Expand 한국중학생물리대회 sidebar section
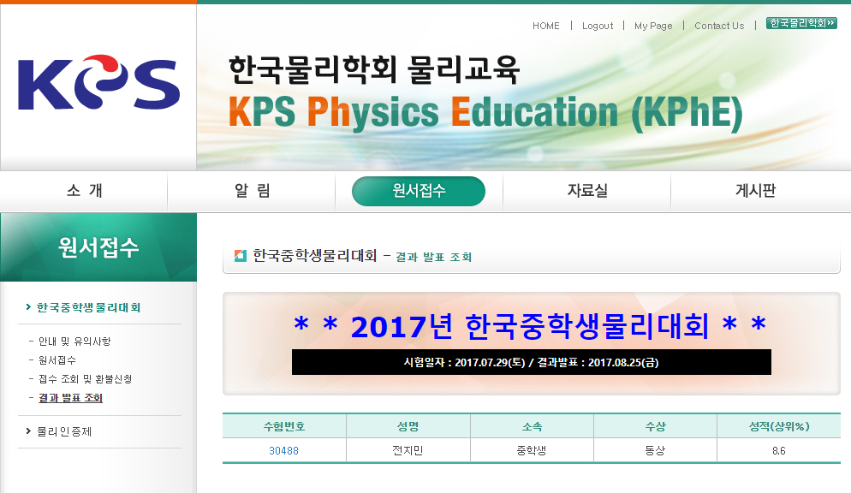This screenshot has width=851, height=493. tap(88, 307)
